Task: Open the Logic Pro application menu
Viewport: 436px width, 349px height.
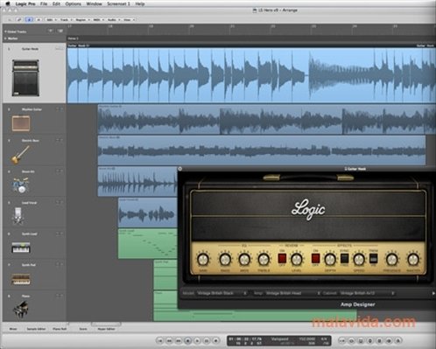Action: 25,3
